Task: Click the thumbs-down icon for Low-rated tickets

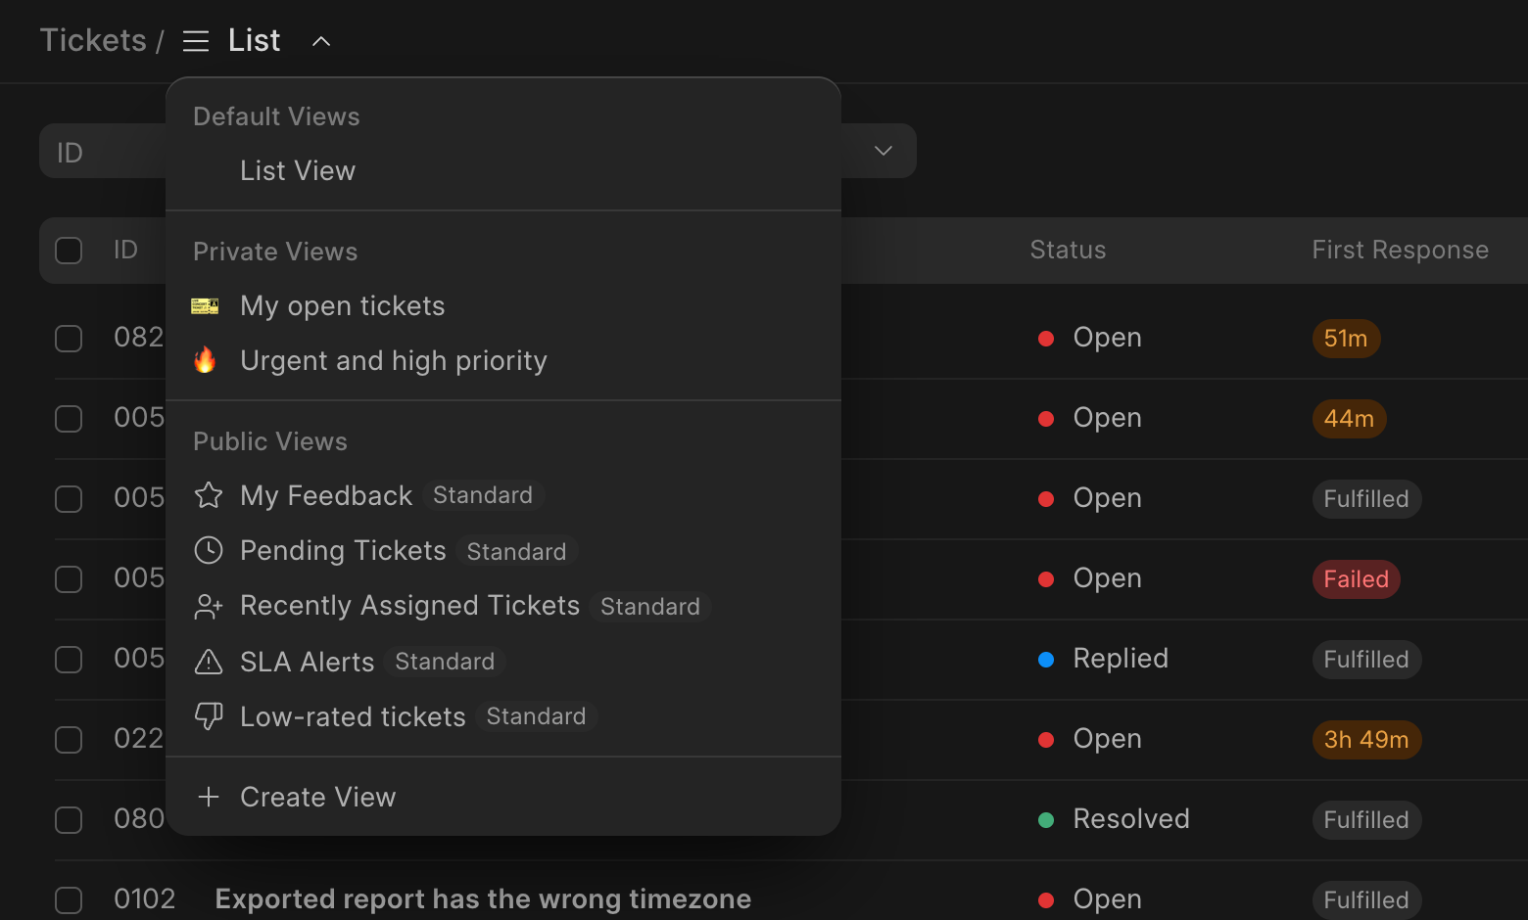Action: pos(209,716)
